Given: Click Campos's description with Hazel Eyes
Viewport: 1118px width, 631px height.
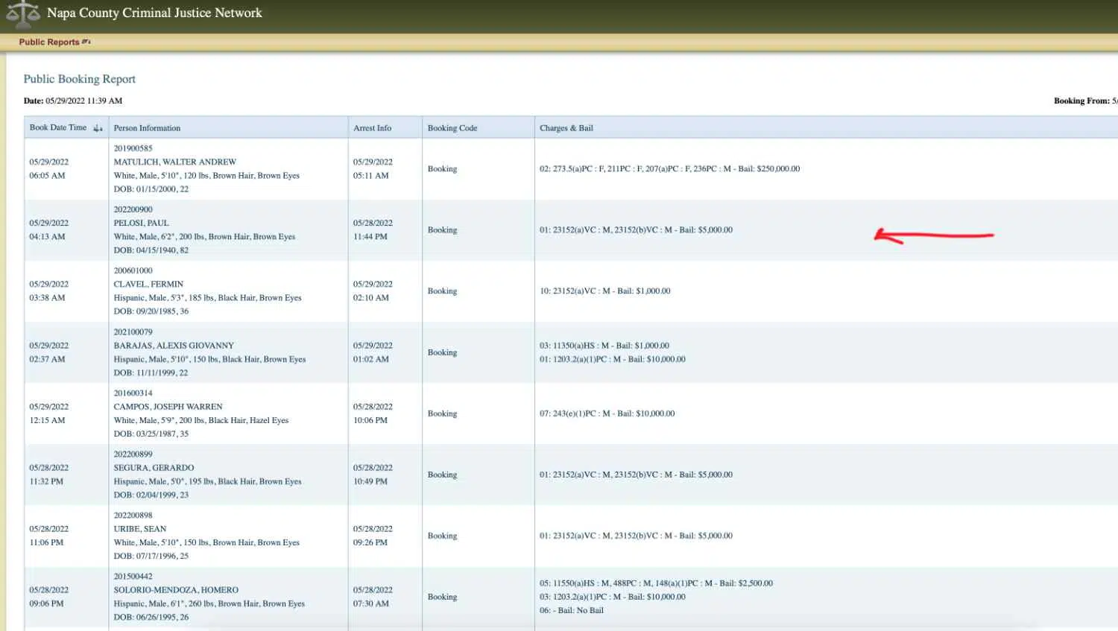Looking at the screenshot, I should (x=200, y=420).
